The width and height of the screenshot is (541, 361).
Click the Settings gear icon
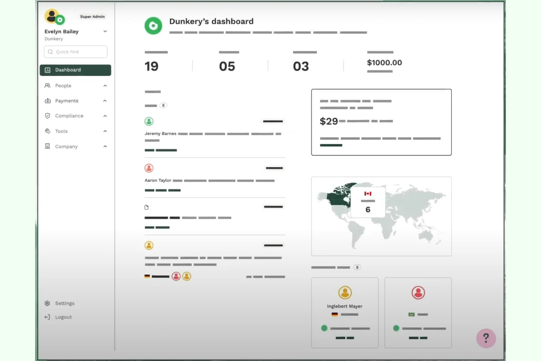(48, 303)
